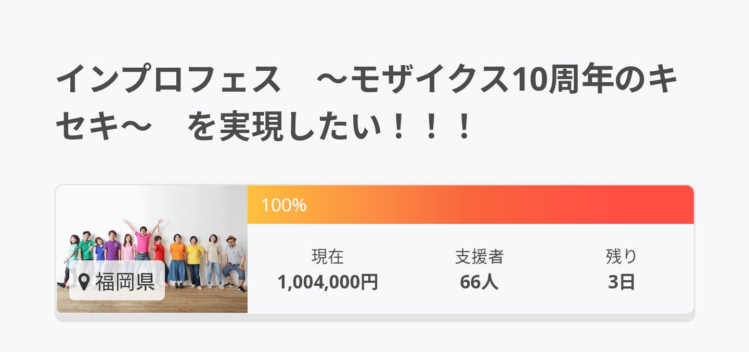Screen dimensions: 749x352
Task: Select the 66人 supporter count
Action: coord(479,282)
